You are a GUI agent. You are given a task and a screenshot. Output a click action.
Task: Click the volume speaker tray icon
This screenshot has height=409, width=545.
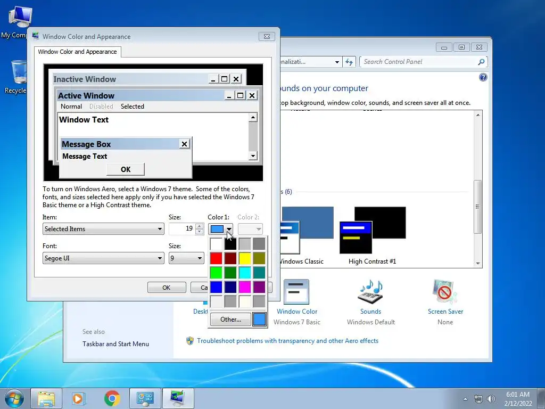click(491, 399)
